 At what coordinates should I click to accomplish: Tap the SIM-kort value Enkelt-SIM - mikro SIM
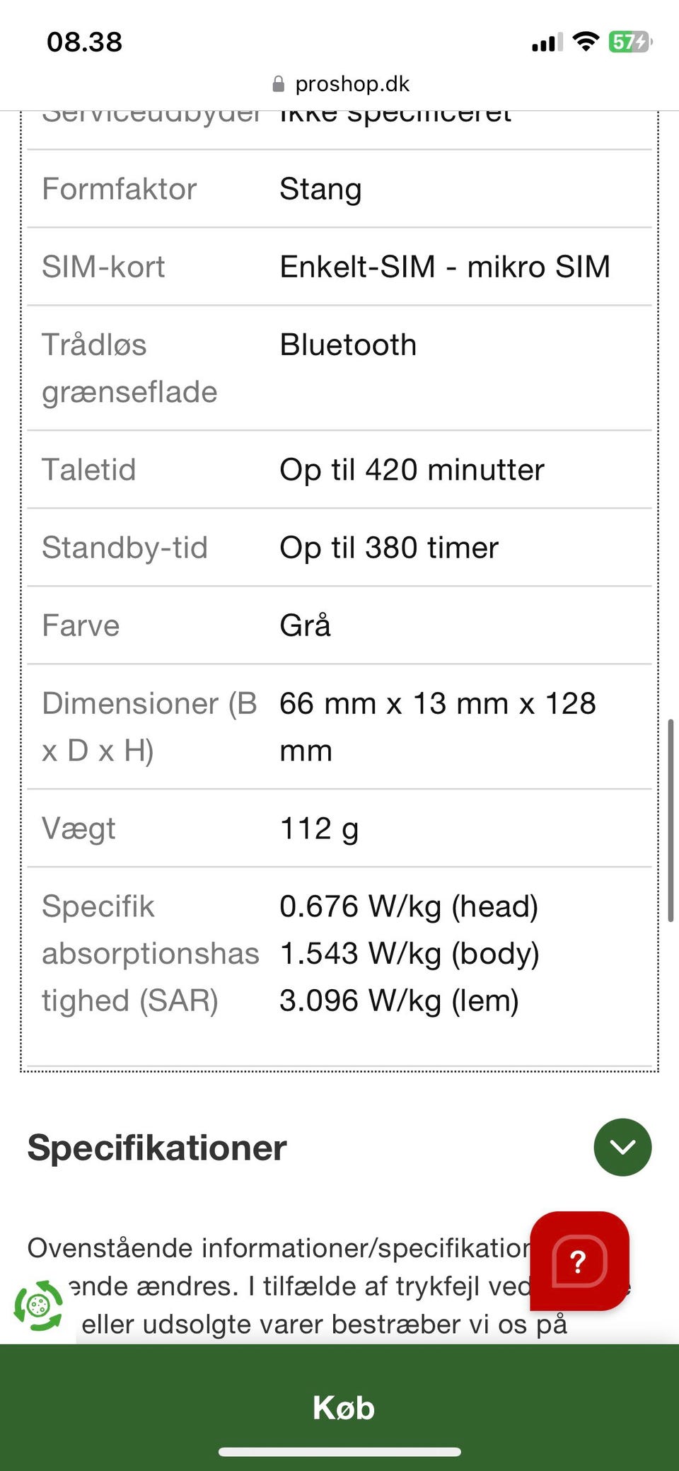[444, 267]
